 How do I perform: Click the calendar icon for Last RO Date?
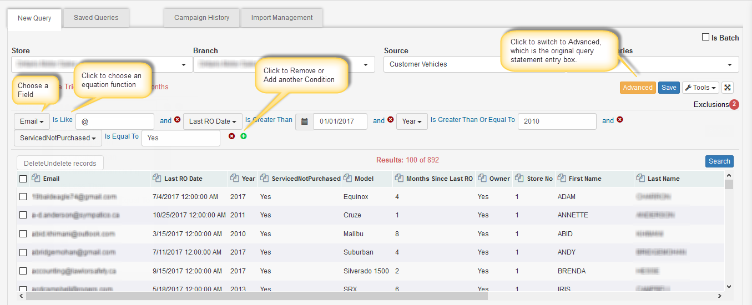point(304,121)
